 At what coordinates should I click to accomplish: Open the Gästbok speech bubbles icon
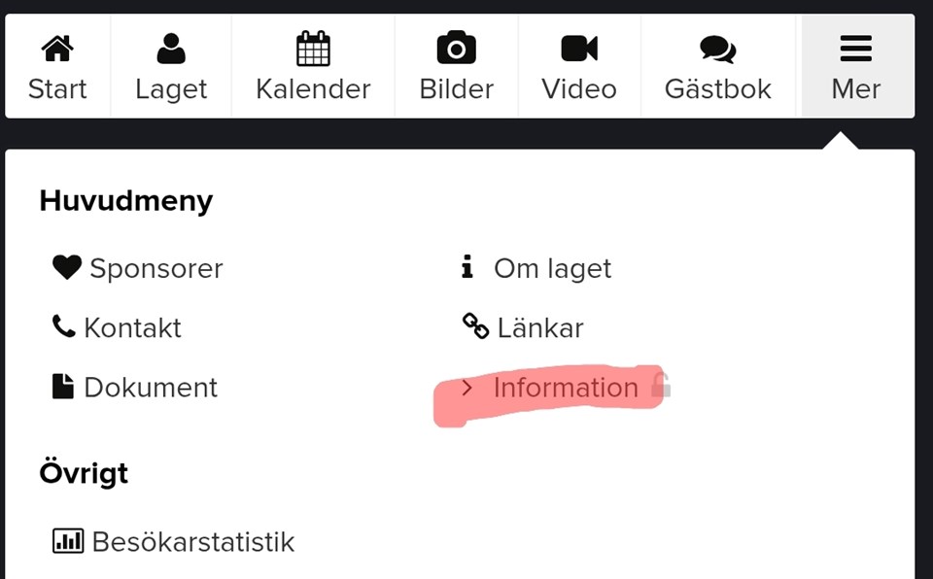[x=717, y=48]
